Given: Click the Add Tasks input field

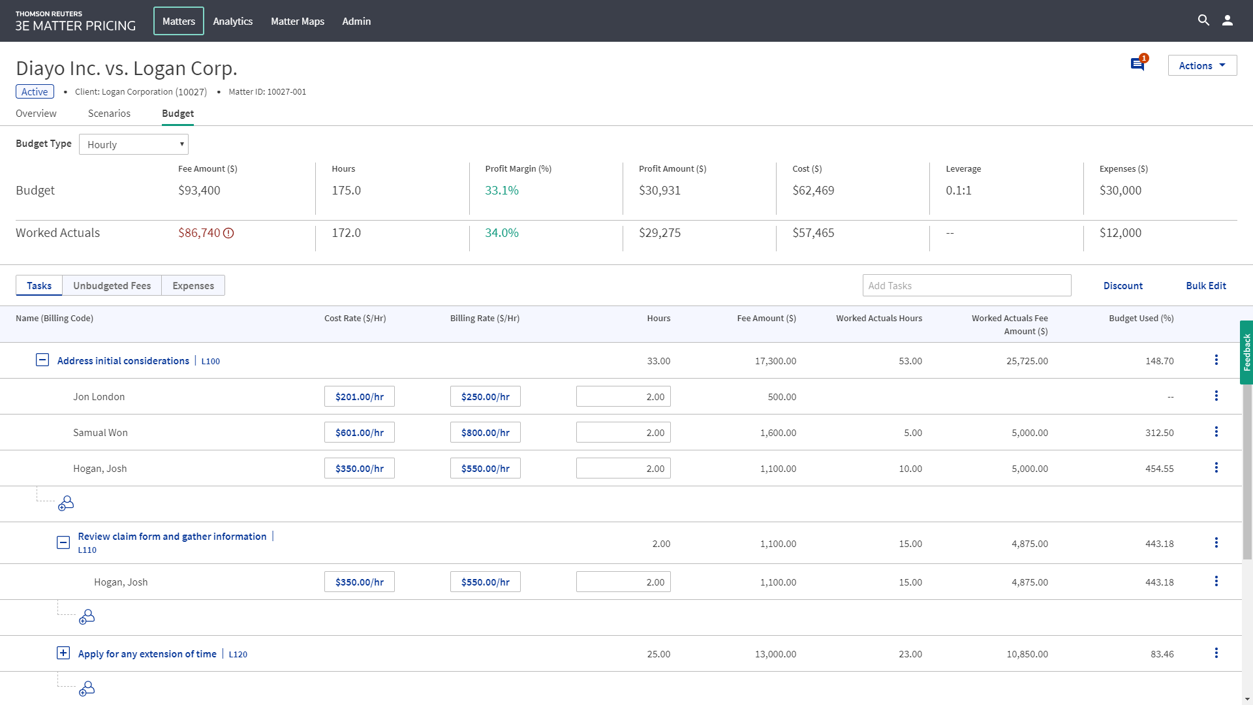Looking at the screenshot, I should click(967, 286).
